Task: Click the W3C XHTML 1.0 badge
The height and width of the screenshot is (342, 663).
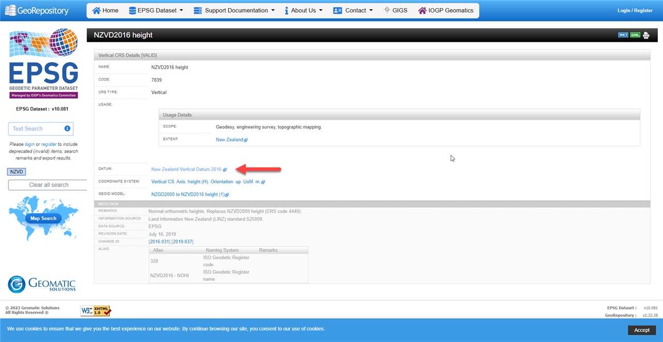Action: pos(96,310)
